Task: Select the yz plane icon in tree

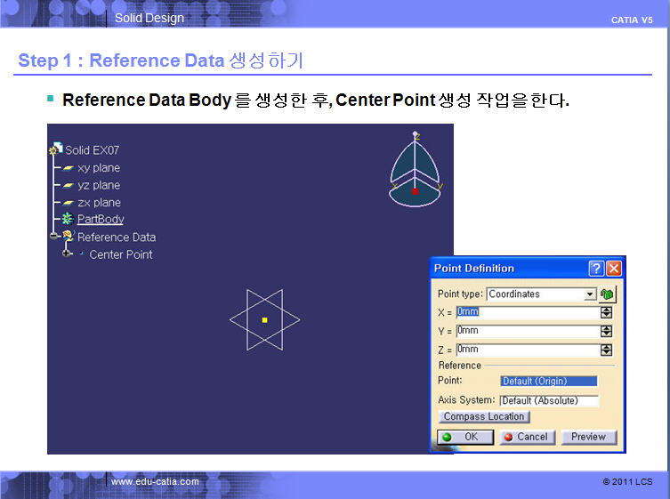Action: pyautogui.click(x=68, y=185)
